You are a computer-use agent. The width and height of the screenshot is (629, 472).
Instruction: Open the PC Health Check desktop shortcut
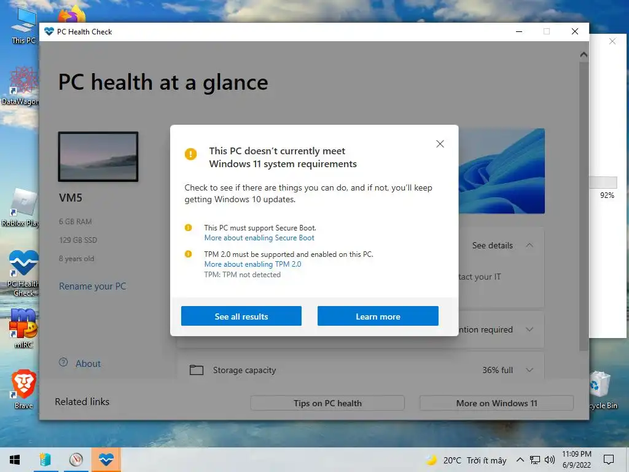23,273
